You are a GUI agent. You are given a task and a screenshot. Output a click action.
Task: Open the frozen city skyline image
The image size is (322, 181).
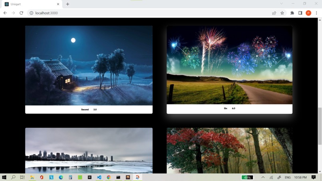tap(89, 151)
